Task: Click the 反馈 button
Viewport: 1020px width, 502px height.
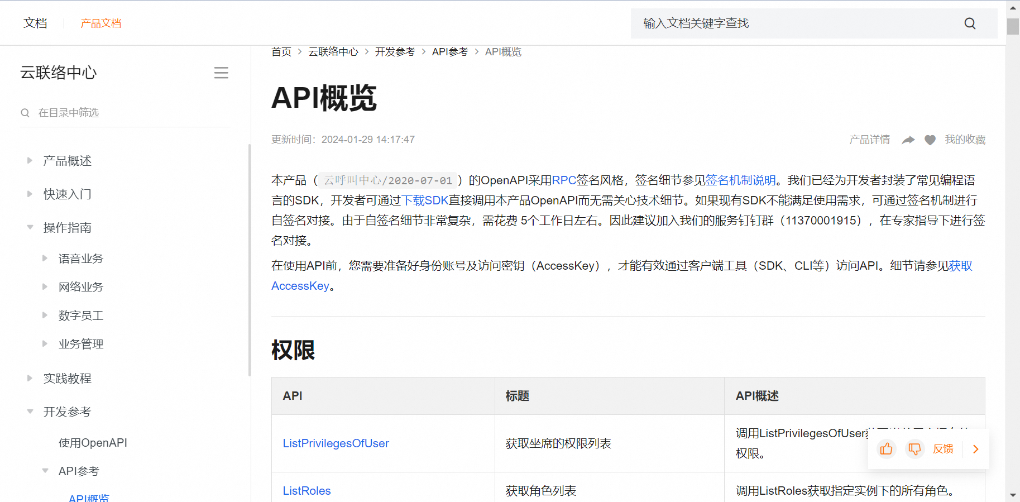Action: point(943,449)
